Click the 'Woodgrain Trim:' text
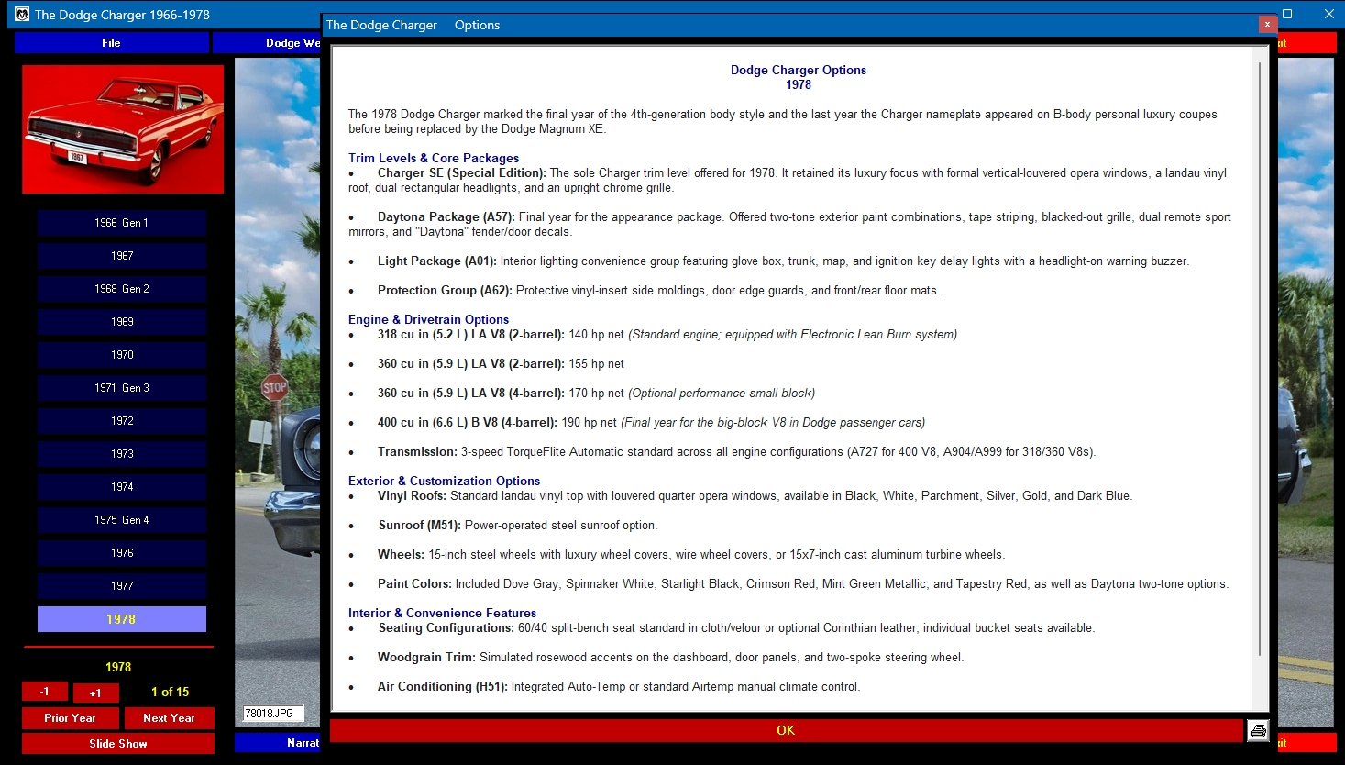Image resolution: width=1345 pixels, height=765 pixels. click(427, 657)
